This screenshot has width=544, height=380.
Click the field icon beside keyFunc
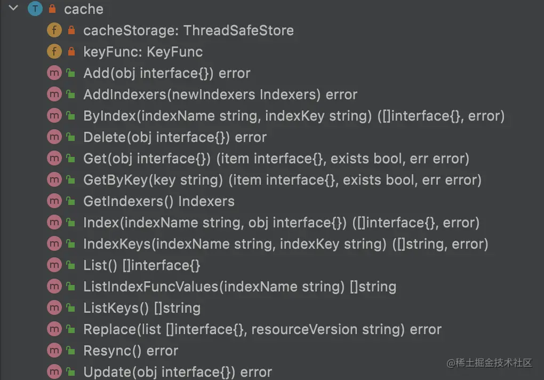[x=54, y=52]
